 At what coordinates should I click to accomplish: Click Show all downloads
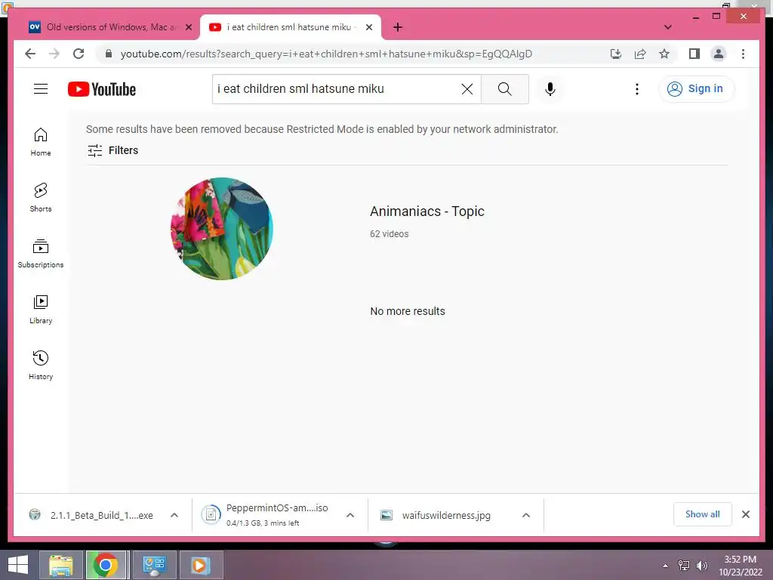[703, 514]
